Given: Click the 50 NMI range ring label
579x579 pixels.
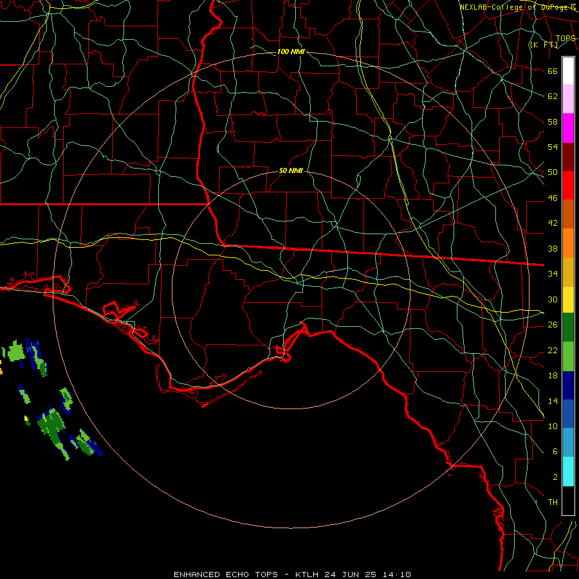Looking at the screenshot, I should 291,170.
